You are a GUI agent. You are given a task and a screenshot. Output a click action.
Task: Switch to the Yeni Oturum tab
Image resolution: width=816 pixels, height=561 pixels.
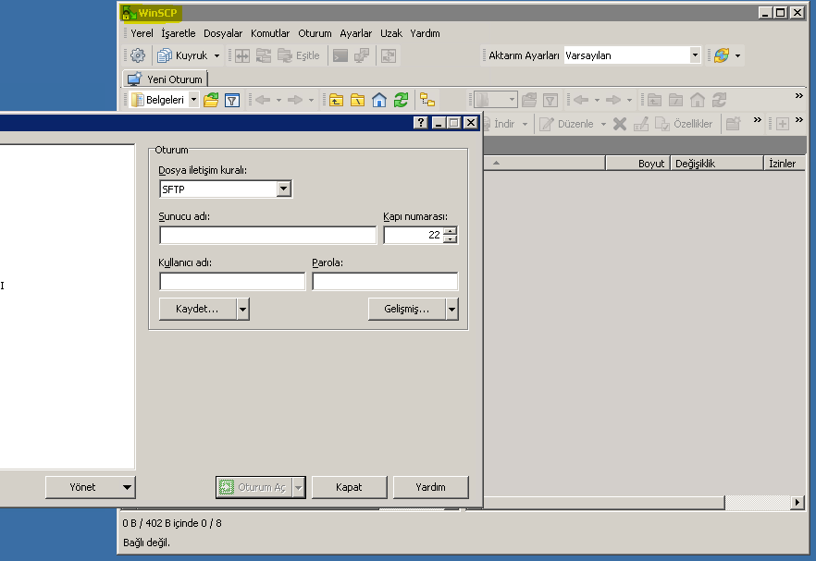click(166, 79)
